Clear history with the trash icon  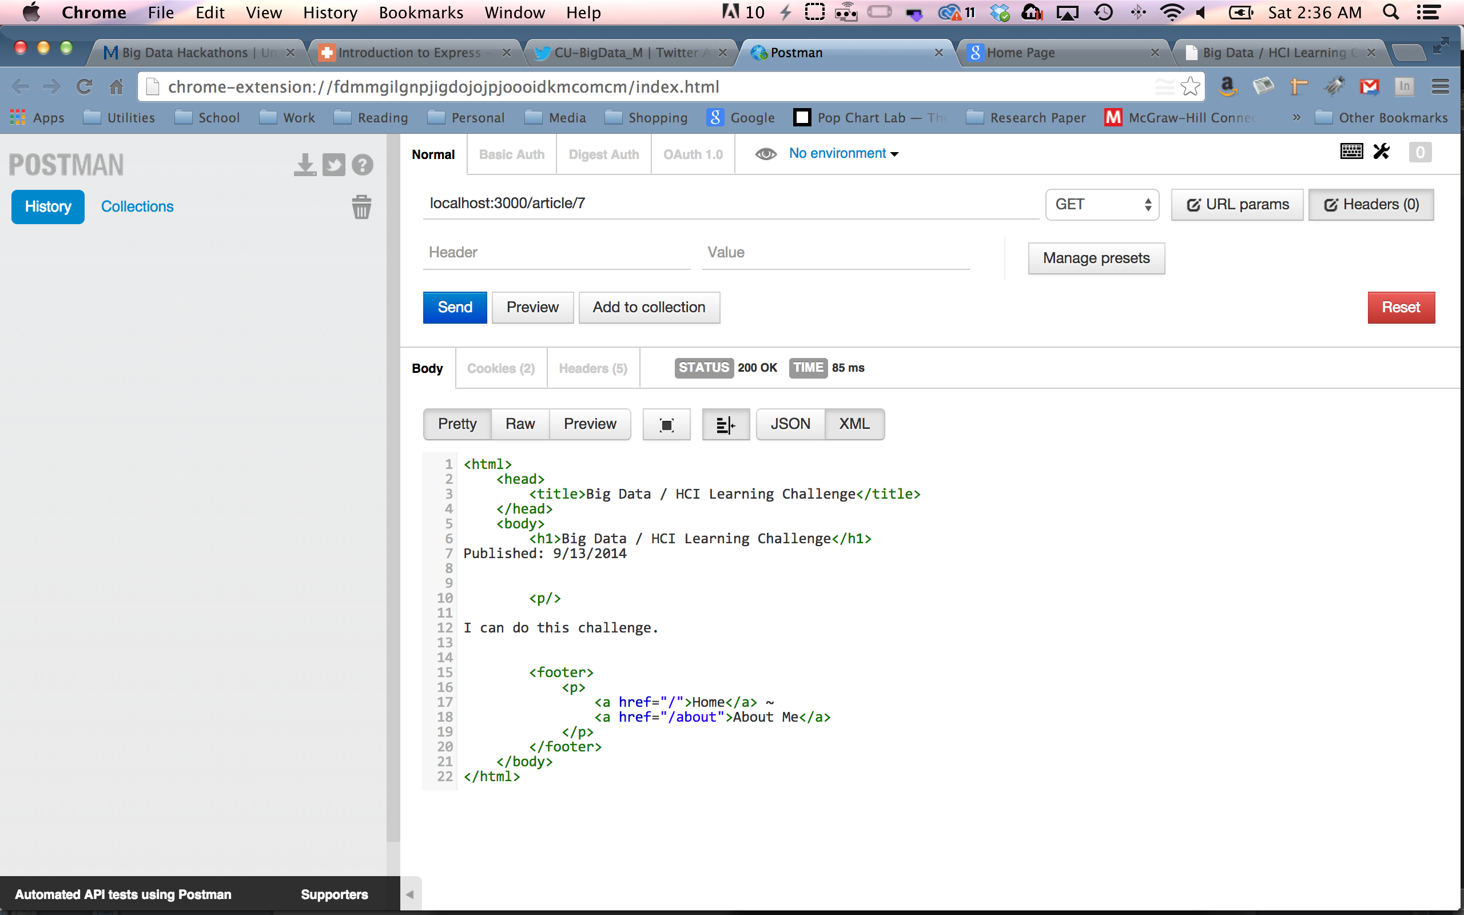(362, 207)
